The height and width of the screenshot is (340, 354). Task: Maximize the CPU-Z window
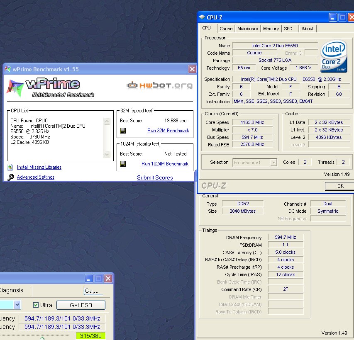point(342,17)
